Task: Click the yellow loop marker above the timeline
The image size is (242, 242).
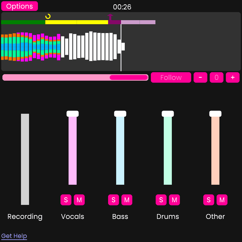Action: pos(48,16)
